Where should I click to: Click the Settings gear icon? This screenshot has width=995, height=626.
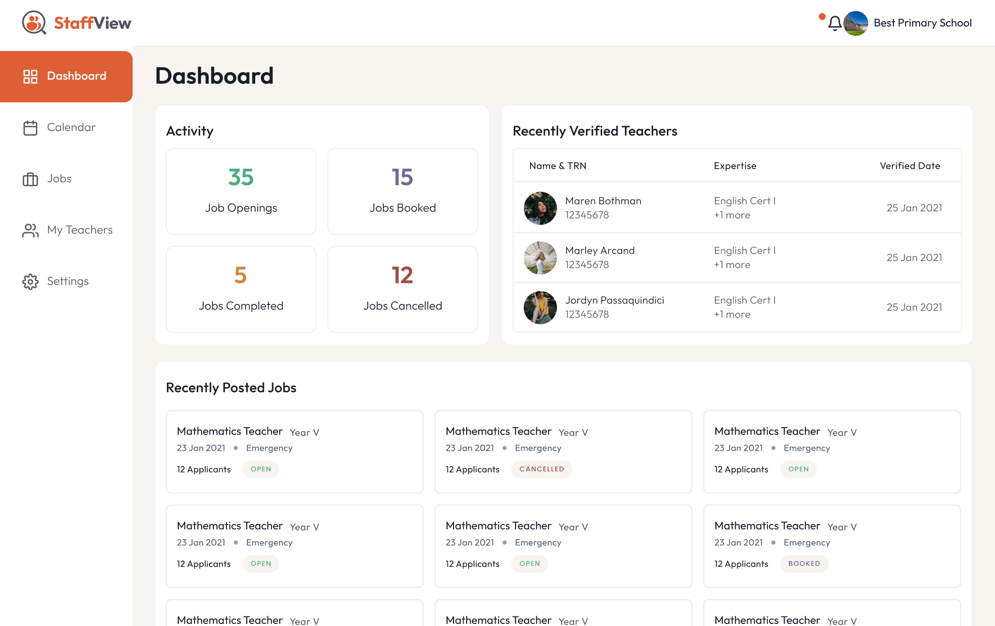[x=30, y=282]
